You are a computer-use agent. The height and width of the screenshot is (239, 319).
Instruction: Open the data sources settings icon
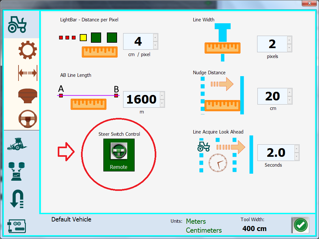tap(17, 171)
